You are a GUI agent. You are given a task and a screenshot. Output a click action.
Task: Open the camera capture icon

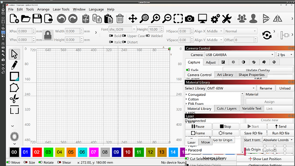click(189, 19)
